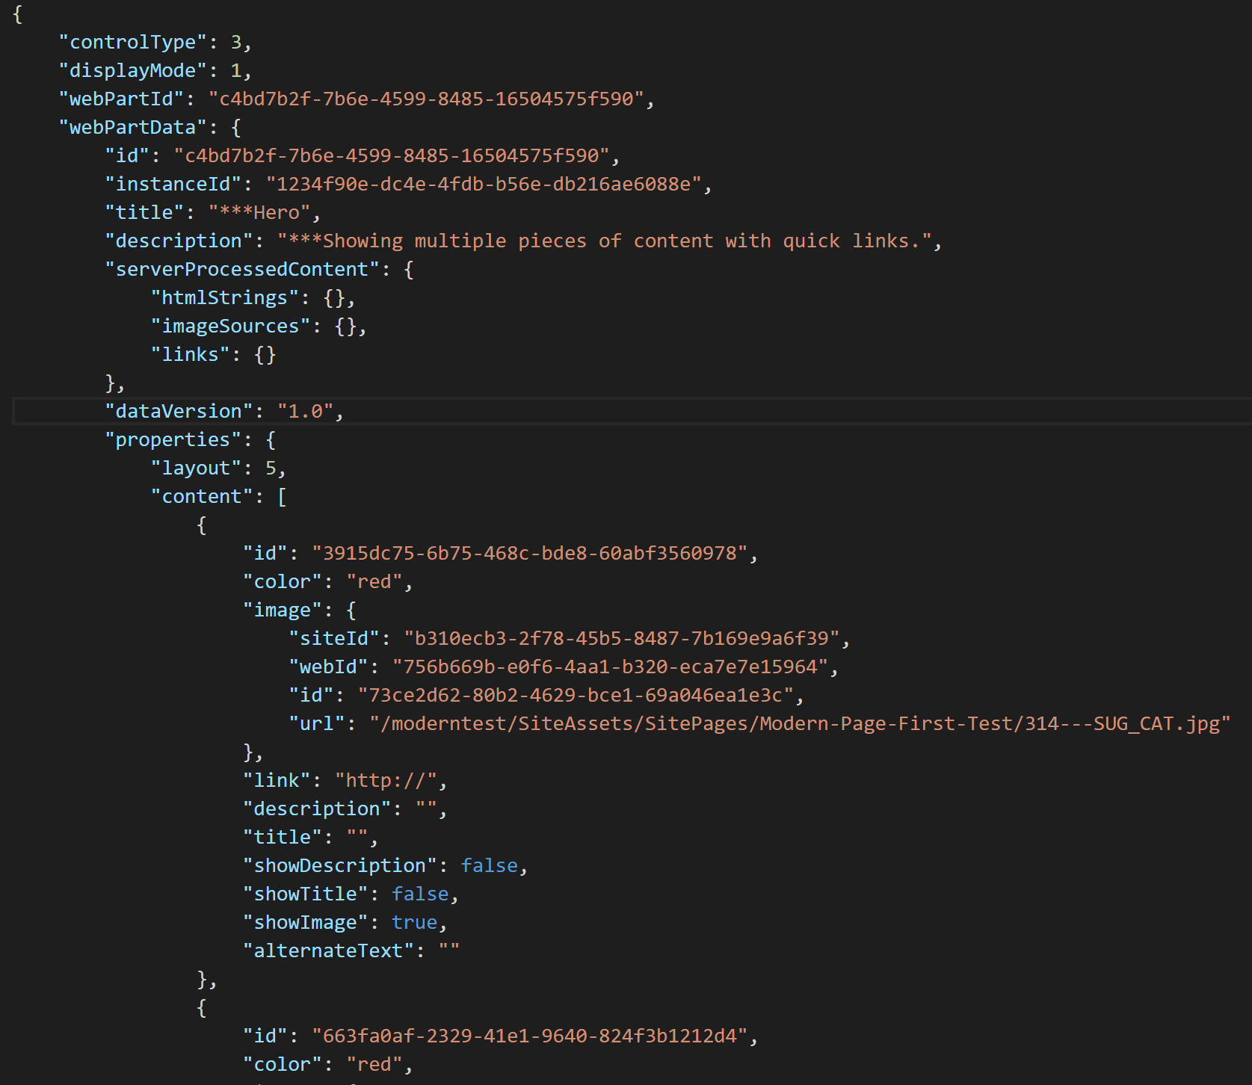Screen dimensions: 1252x1085
Task: Click the "properties" key
Action: (x=173, y=440)
